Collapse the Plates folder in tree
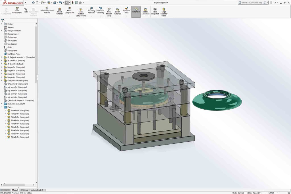 (2, 107)
